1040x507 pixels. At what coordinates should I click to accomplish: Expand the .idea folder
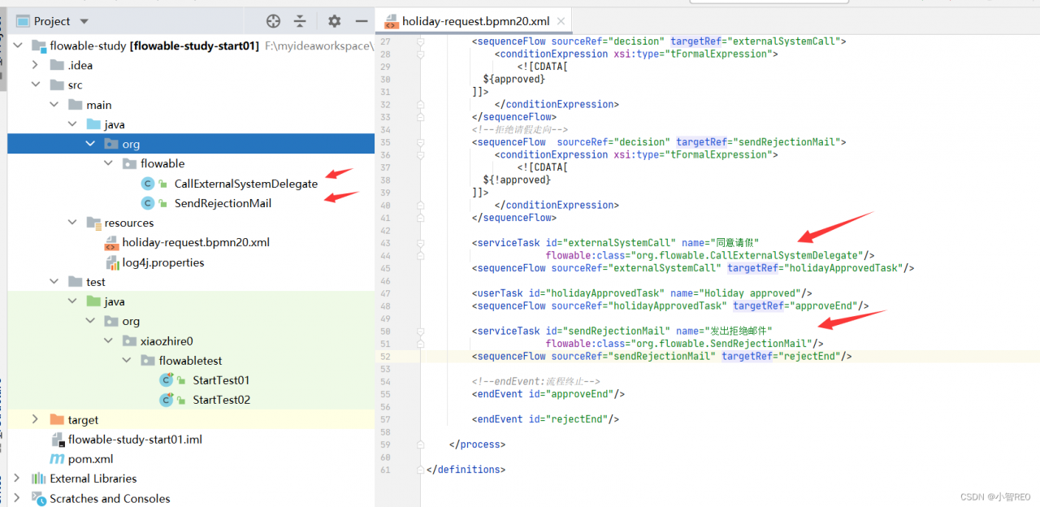coord(36,65)
